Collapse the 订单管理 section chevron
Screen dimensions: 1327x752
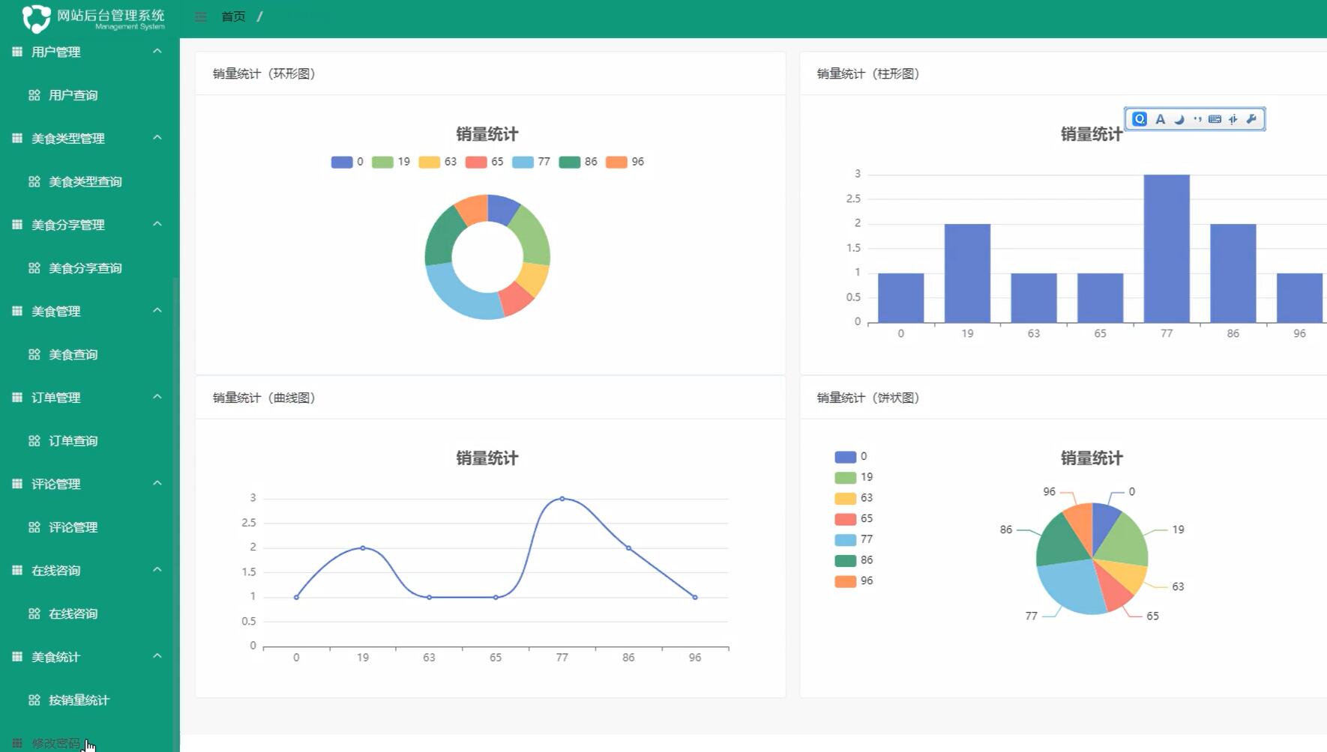pyautogui.click(x=157, y=396)
